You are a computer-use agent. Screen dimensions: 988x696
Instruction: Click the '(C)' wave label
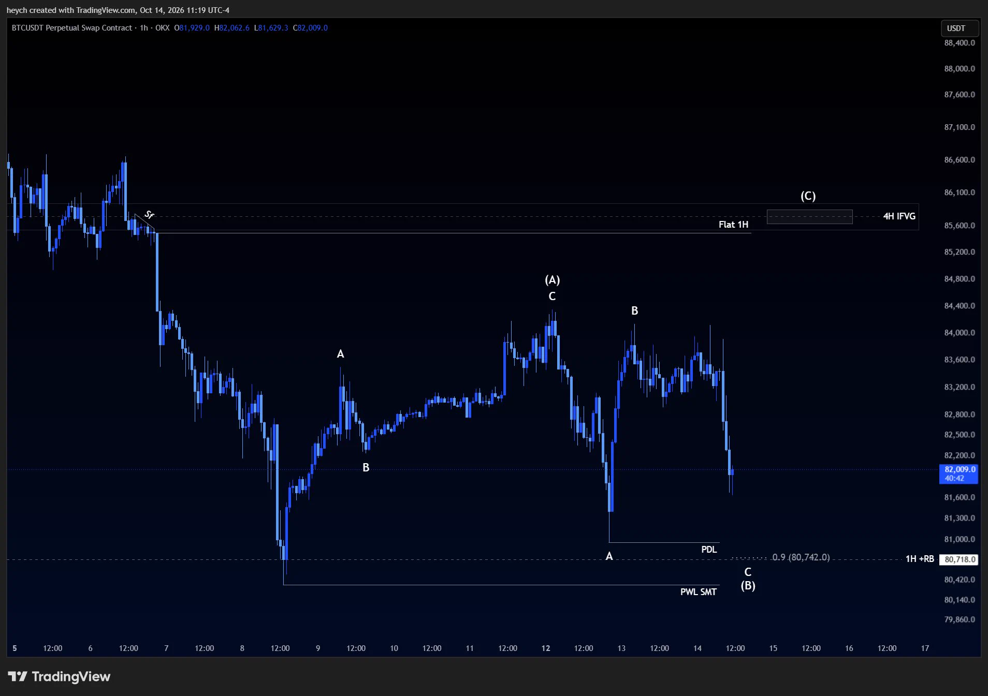(808, 196)
